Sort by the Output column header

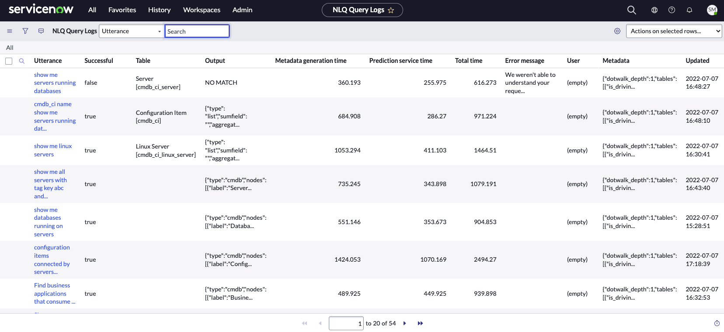point(215,61)
